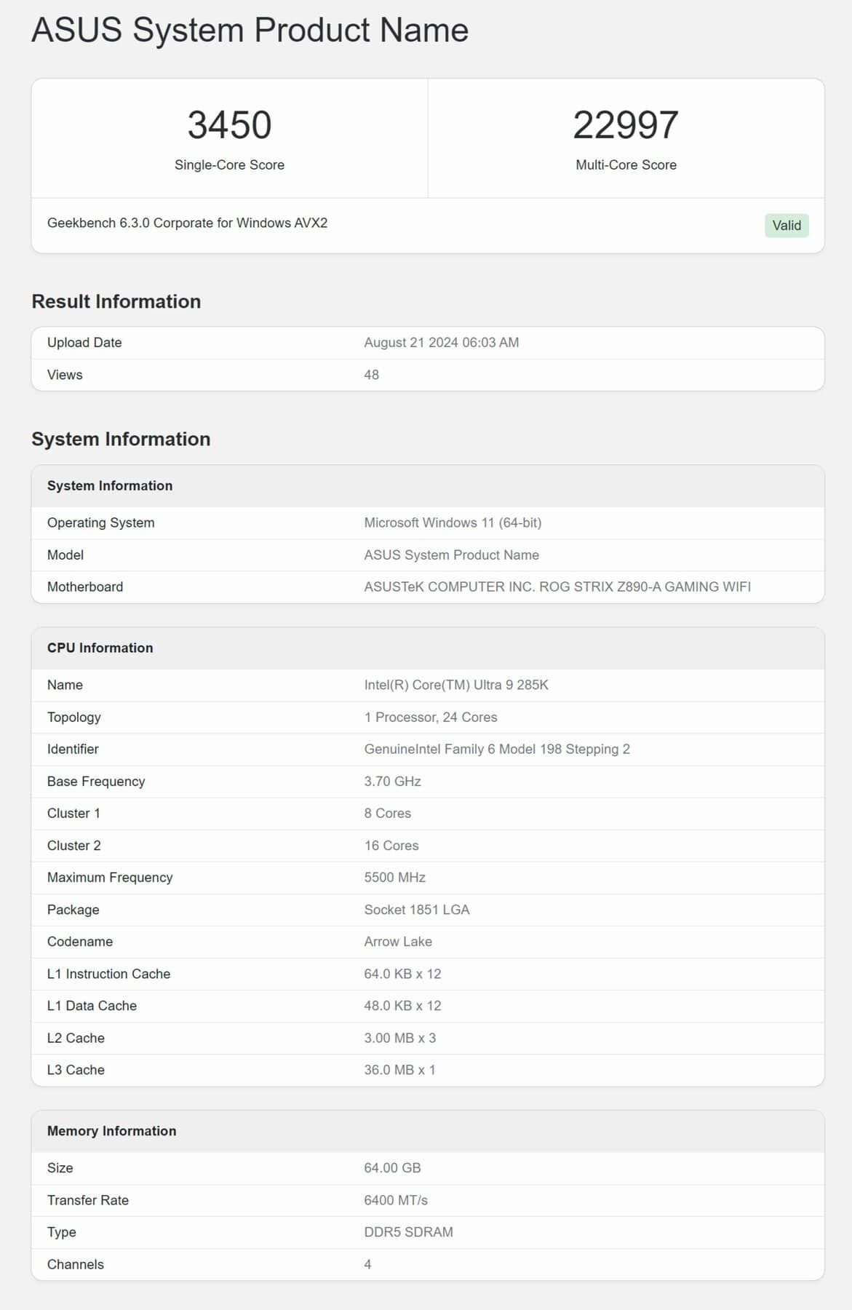
Task: Click the Views count of 48
Action: click(x=371, y=375)
